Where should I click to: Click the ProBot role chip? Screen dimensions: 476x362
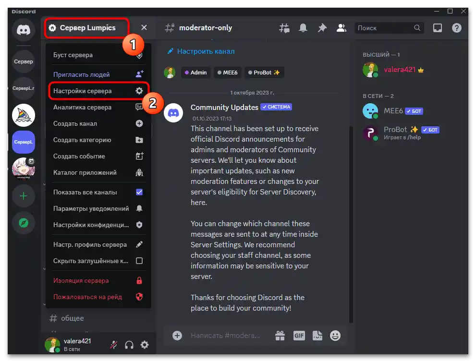click(264, 72)
